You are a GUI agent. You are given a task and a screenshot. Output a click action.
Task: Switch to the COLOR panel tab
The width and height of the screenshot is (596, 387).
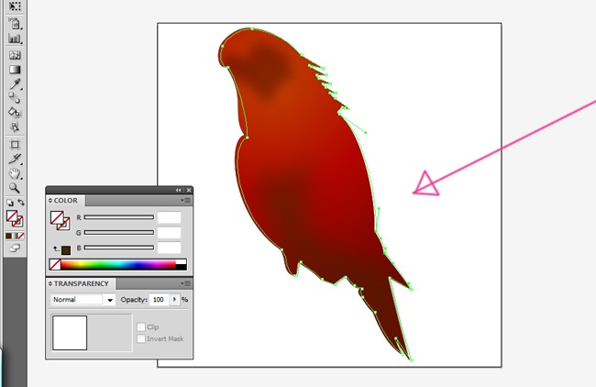[x=66, y=200]
